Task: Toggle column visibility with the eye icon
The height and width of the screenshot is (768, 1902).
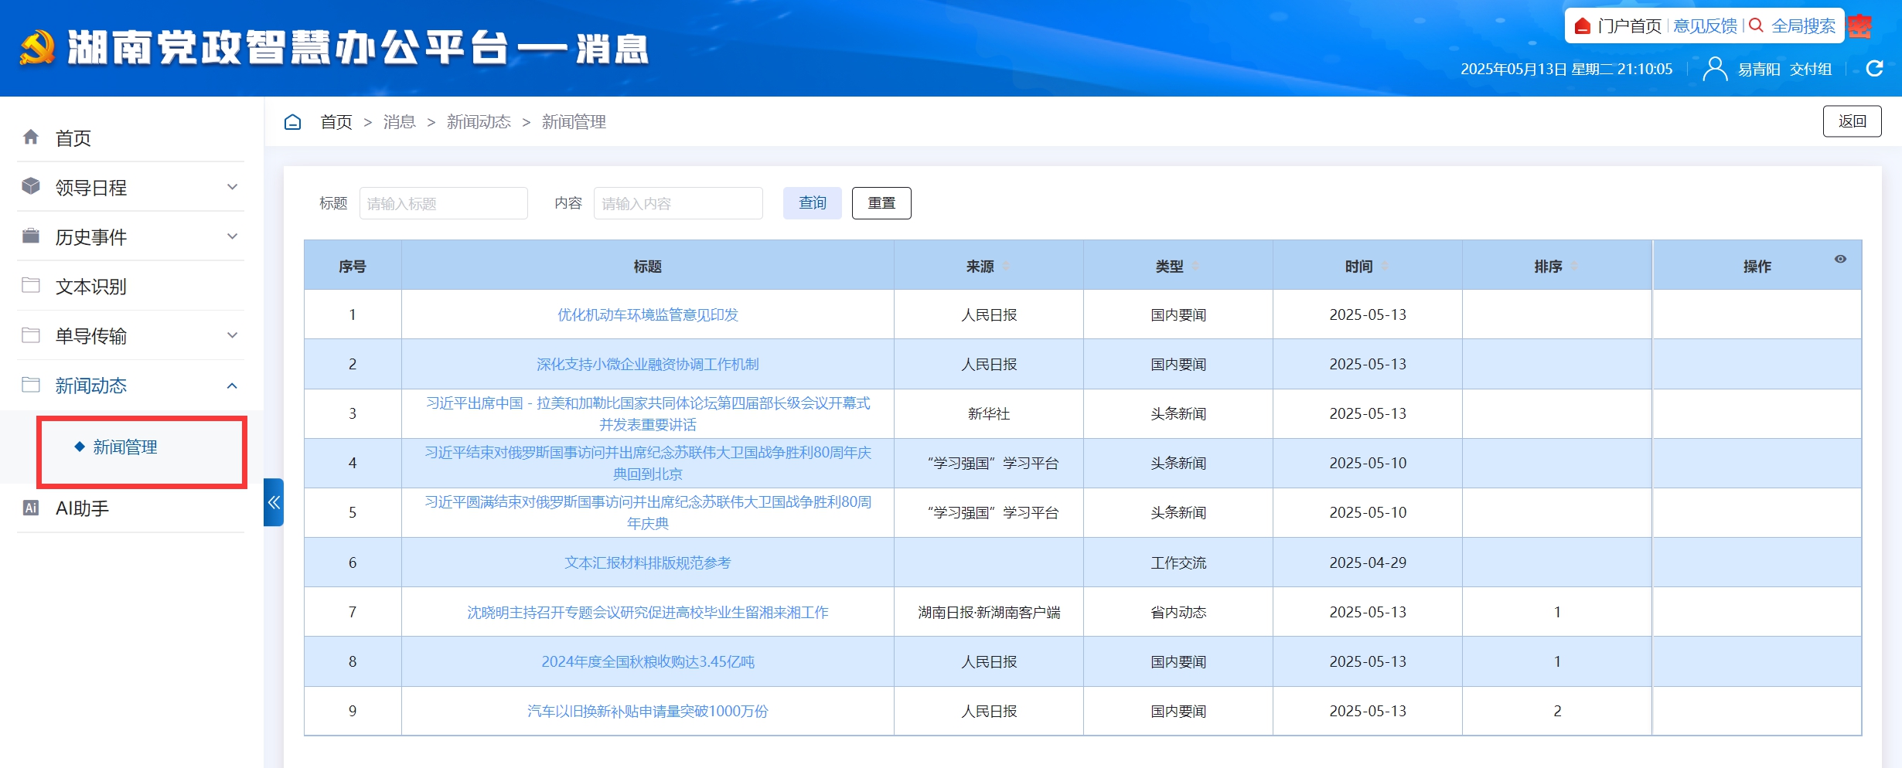Action: [1840, 259]
